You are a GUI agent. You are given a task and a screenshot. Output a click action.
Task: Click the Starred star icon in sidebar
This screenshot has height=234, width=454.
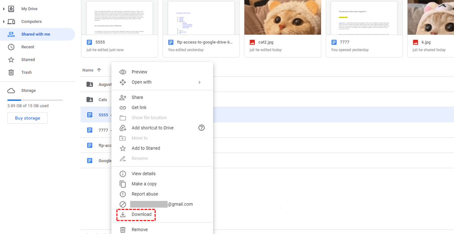[x=11, y=60]
